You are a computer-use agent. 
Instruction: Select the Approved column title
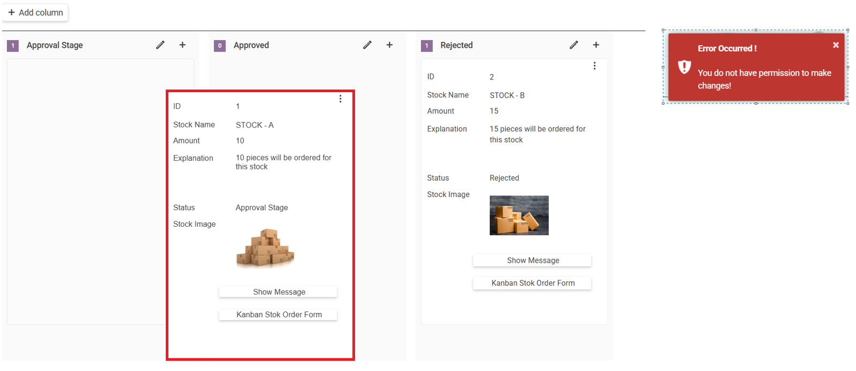point(251,45)
